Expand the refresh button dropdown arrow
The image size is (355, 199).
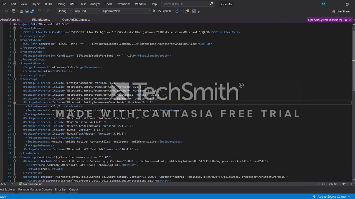pos(181,11)
